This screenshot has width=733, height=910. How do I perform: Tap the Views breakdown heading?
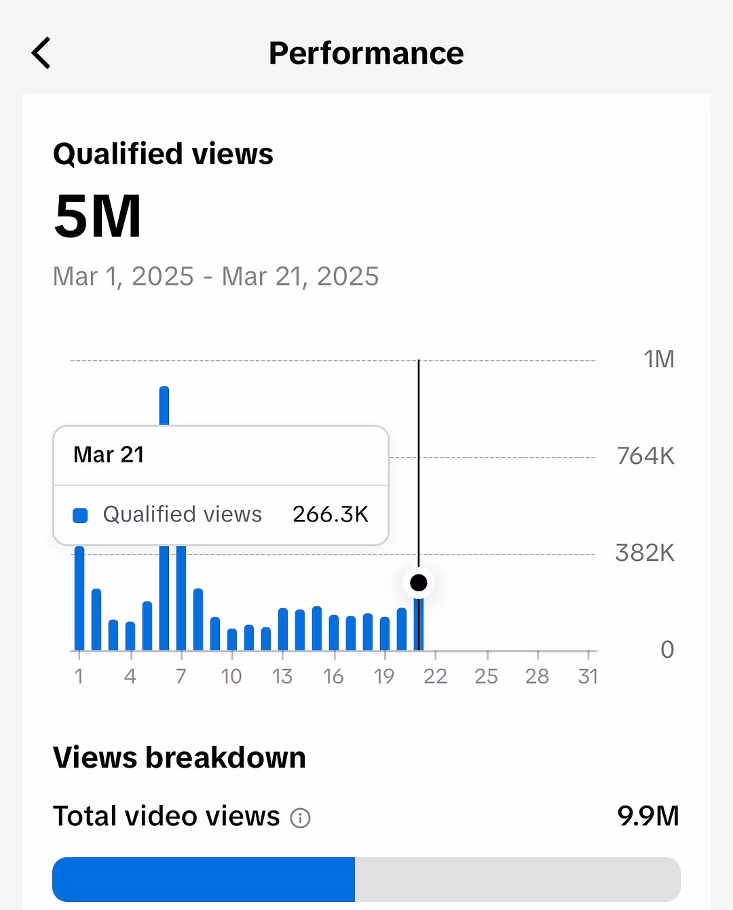click(179, 757)
